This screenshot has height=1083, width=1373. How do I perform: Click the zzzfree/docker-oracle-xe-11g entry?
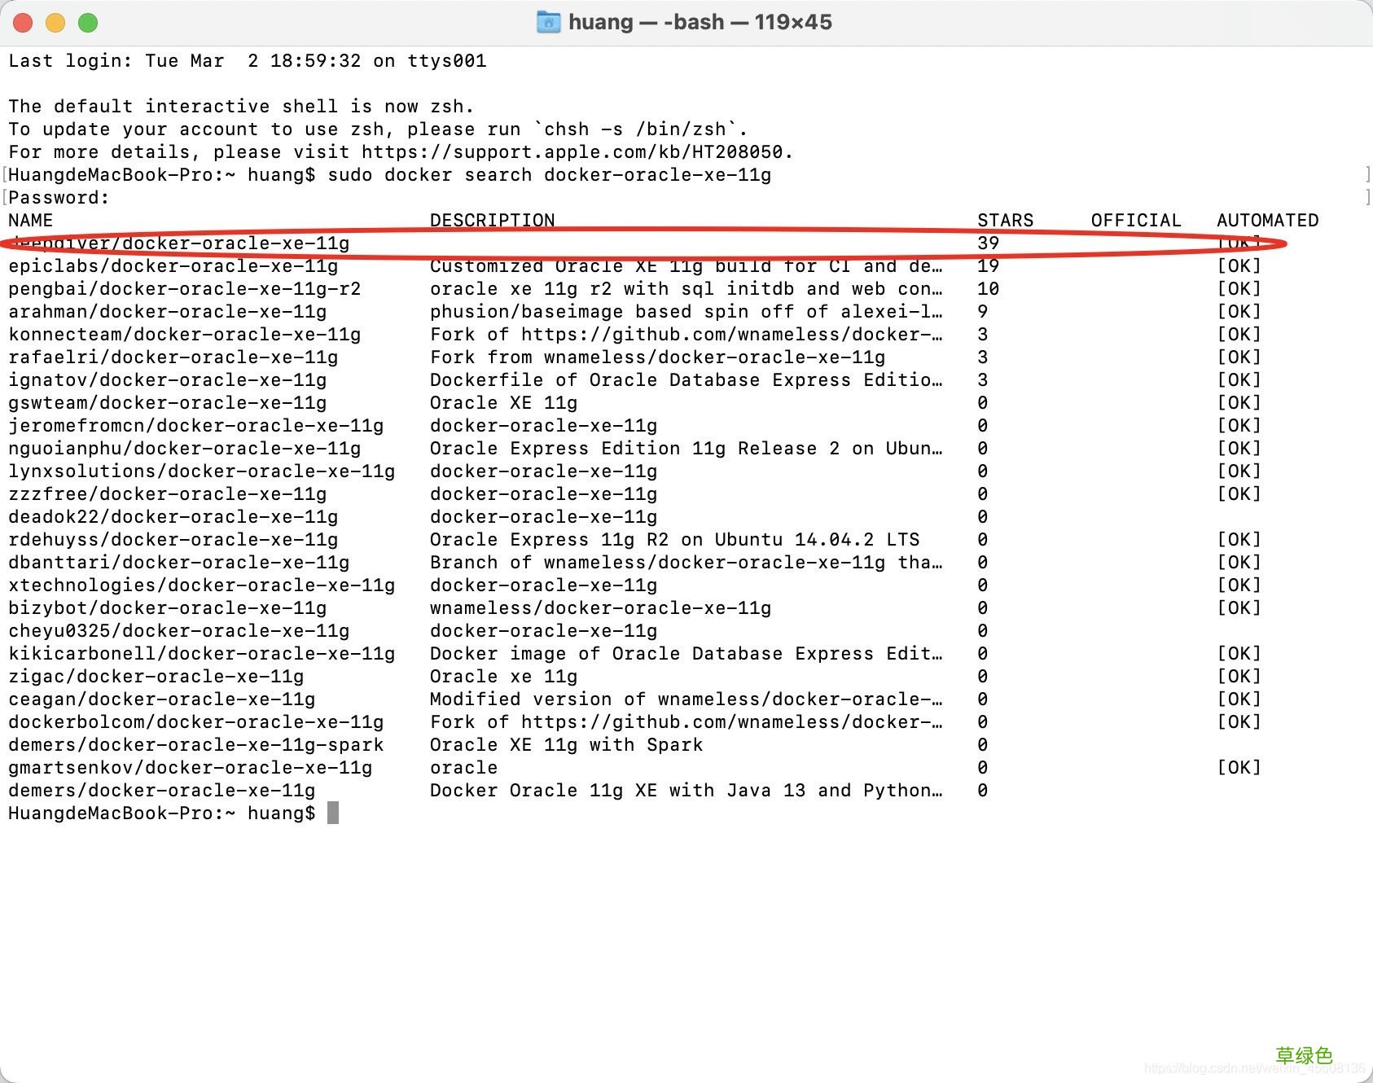[x=168, y=494]
